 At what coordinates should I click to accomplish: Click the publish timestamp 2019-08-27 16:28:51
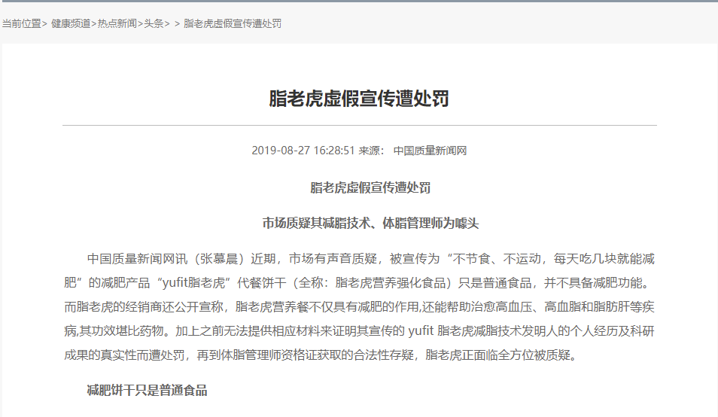tap(303, 151)
